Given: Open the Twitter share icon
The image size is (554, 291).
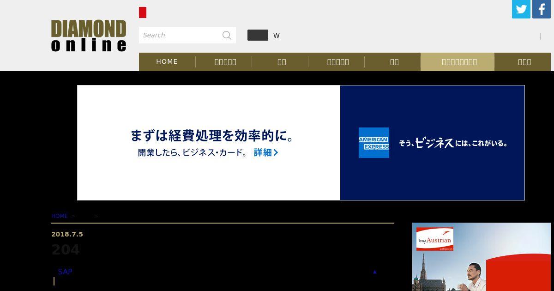Looking at the screenshot, I should click(x=521, y=9).
